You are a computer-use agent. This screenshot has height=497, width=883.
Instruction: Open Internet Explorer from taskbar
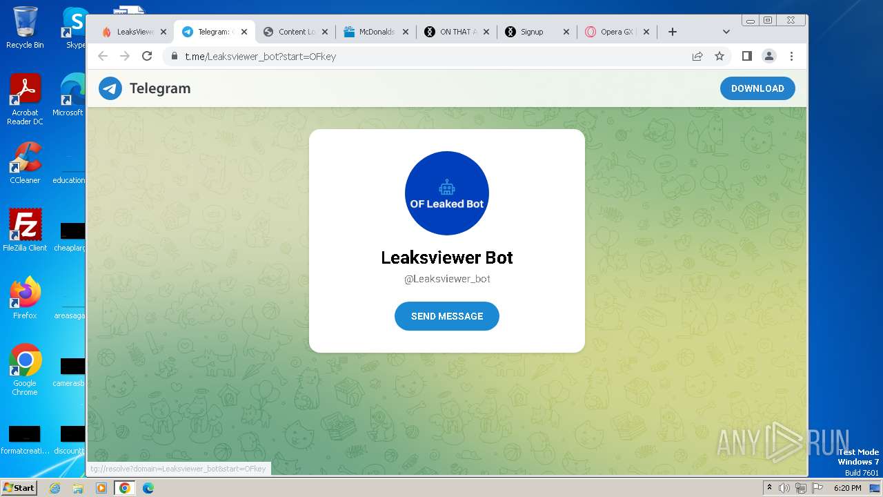click(55, 488)
